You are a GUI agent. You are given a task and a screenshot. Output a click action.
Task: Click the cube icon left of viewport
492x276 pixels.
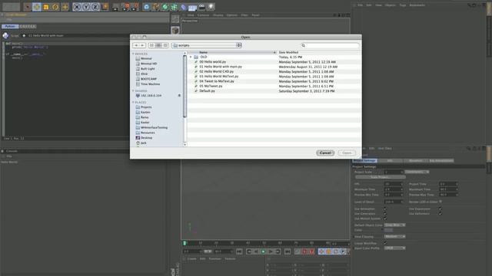(x=175, y=30)
